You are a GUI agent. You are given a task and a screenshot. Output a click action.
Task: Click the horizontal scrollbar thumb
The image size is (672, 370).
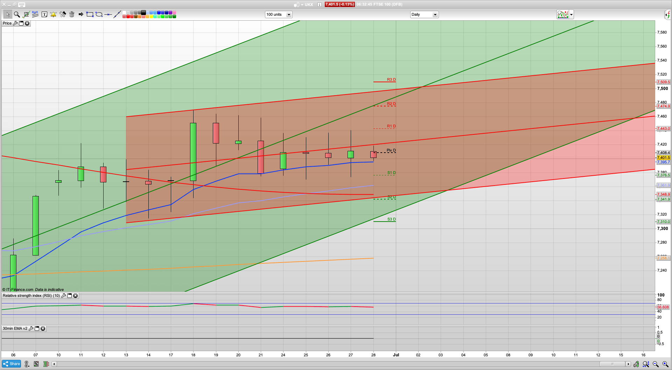coord(612,364)
